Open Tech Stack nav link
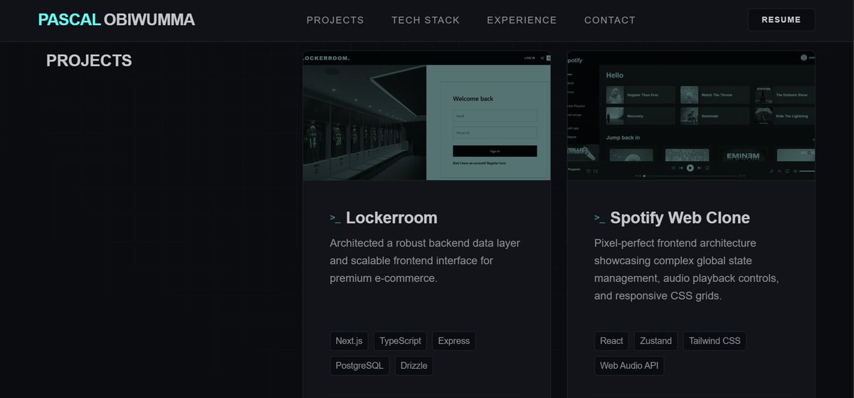This screenshot has width=854, height=398. pyautogui.click(x=426, y=20)
